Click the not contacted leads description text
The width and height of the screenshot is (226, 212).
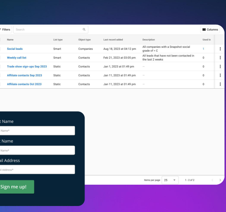click(x=168, y=58)
